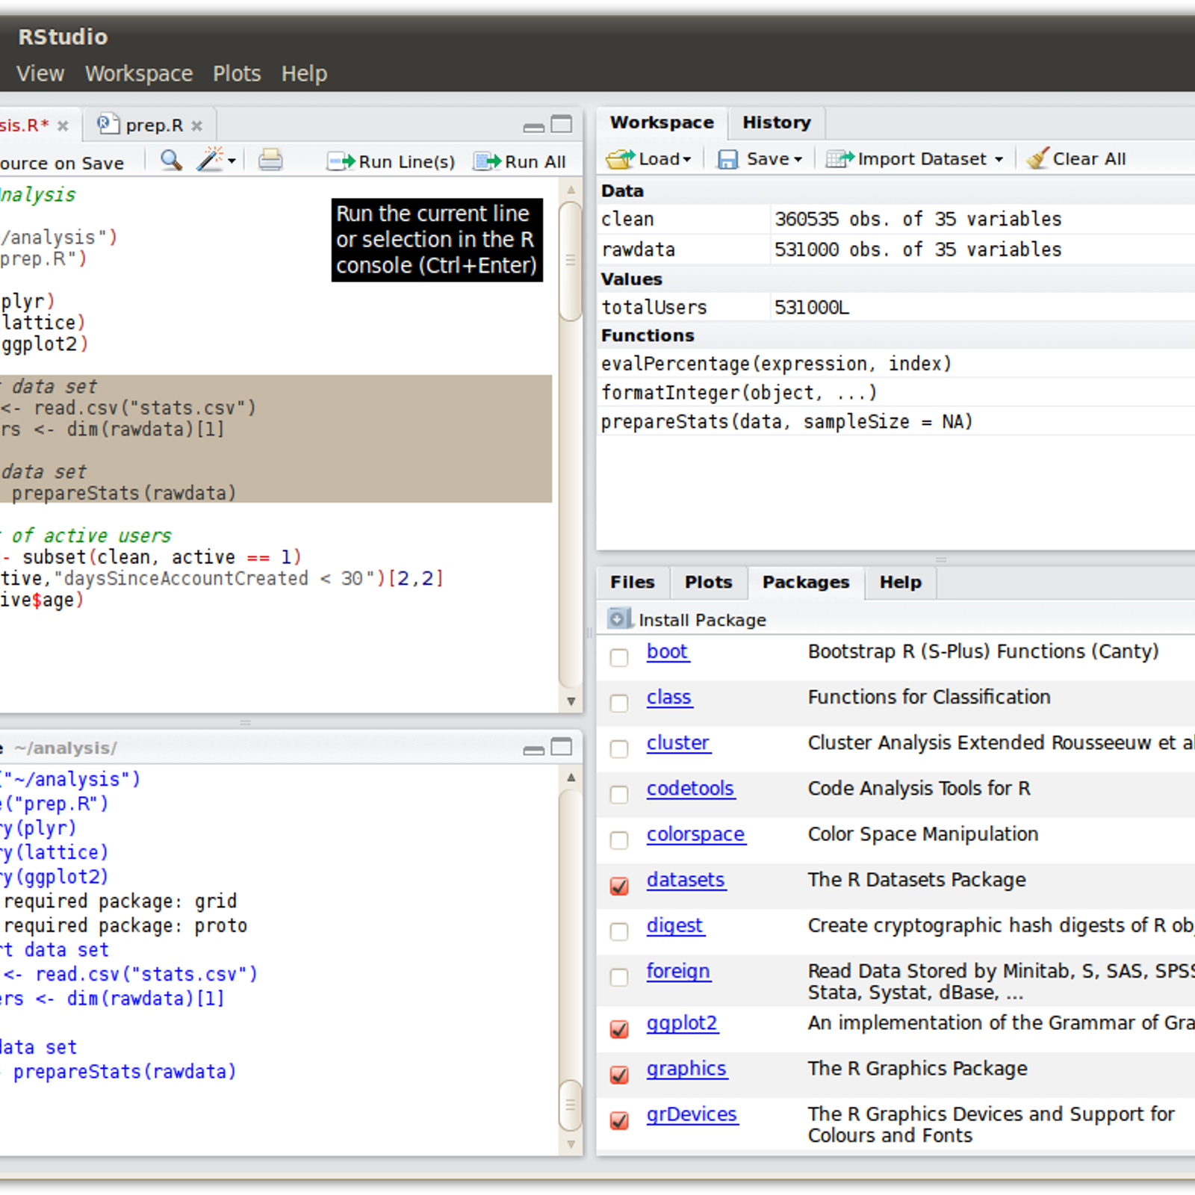Screen dimensions: 1195x1195
Task: Click the Run Line(s) button
Action: [391, 161]
